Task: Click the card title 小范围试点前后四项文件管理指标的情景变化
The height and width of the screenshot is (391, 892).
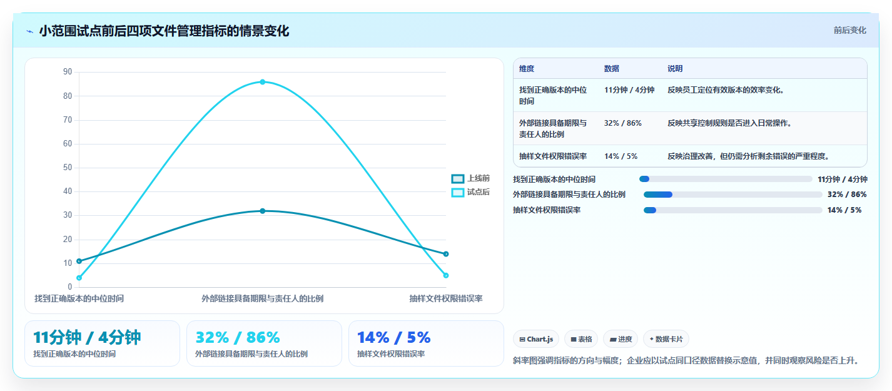Action: point(164,31)
